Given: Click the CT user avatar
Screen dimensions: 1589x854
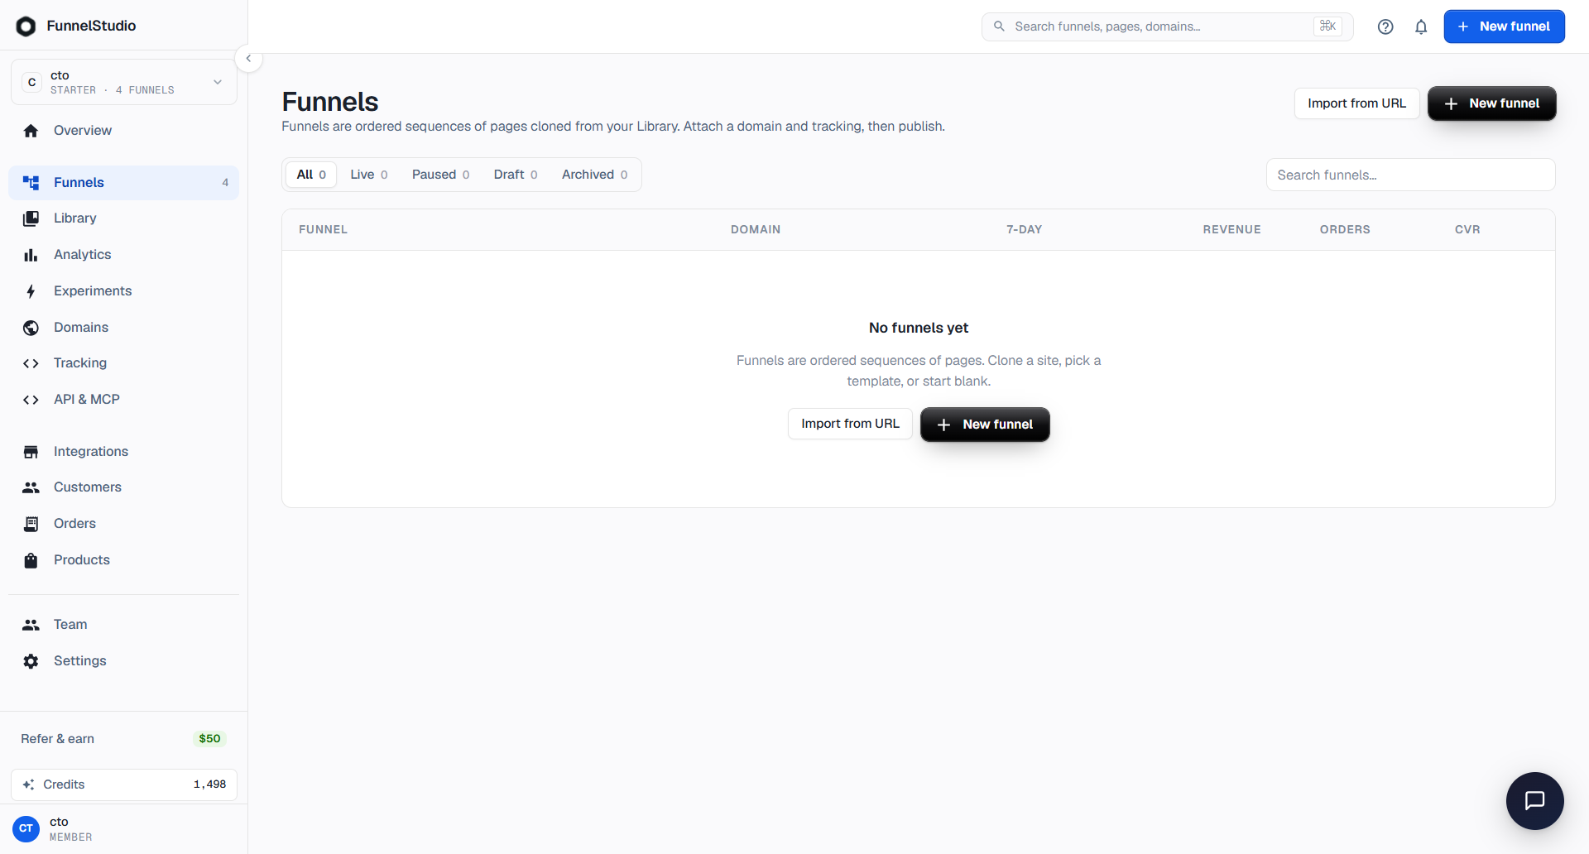Looking at the screenshot, I should (x=26, y=828).
